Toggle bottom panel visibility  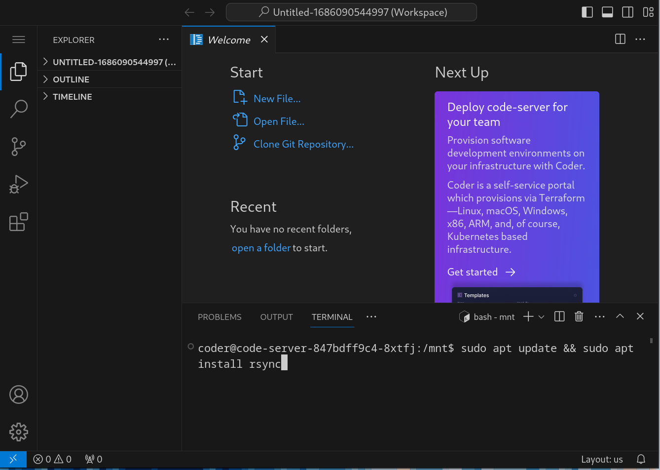tap(607, 12)
